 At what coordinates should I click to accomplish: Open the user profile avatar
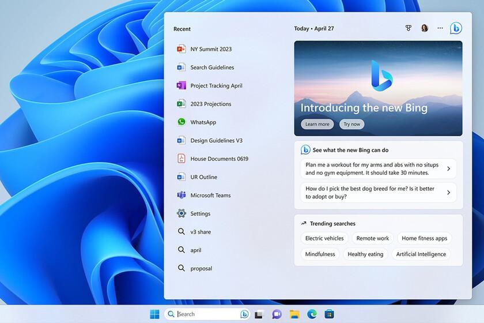point(425,28)
